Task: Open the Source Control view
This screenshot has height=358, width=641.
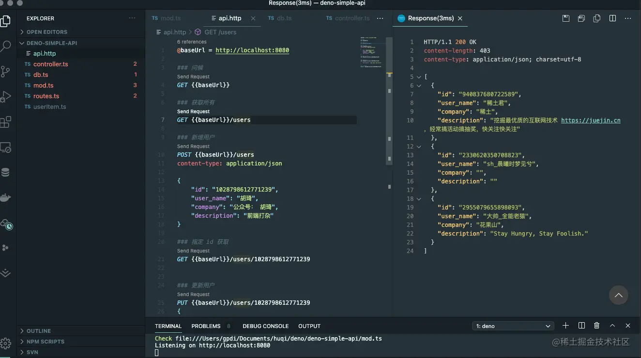Action: (x=6, y=72)
